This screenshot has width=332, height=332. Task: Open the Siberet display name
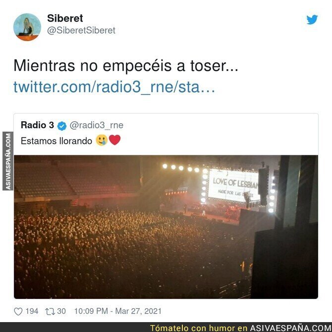[x=65, y=18]
